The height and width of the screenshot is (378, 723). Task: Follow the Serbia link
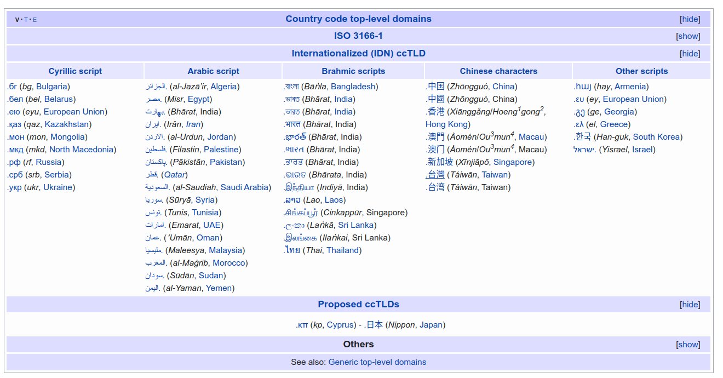pos(56,175)
